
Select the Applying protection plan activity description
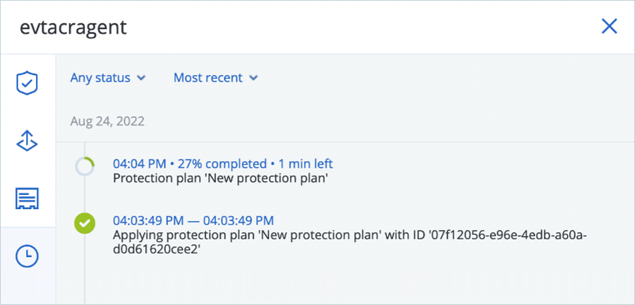click(282, 234)
